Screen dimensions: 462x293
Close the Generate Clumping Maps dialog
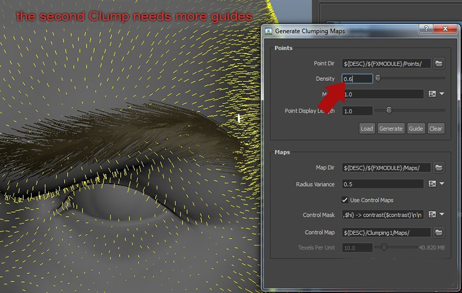(445, 28)
